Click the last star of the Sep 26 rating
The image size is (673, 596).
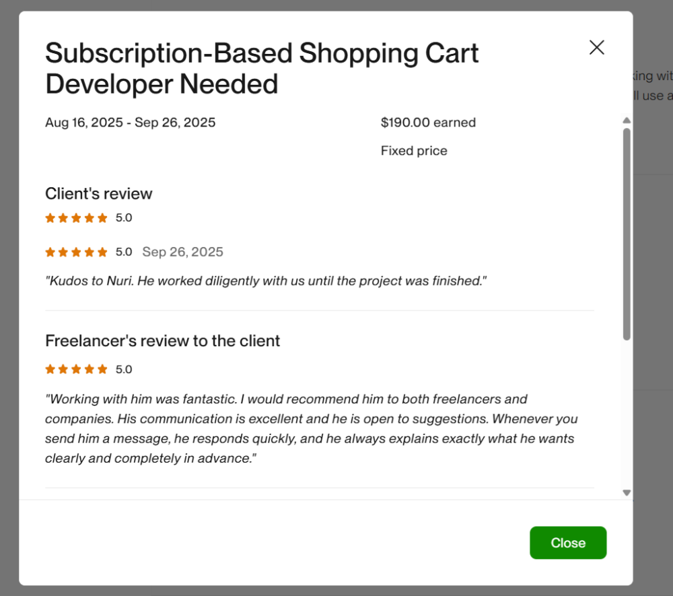pyautogui.click(x=102, y=251)
